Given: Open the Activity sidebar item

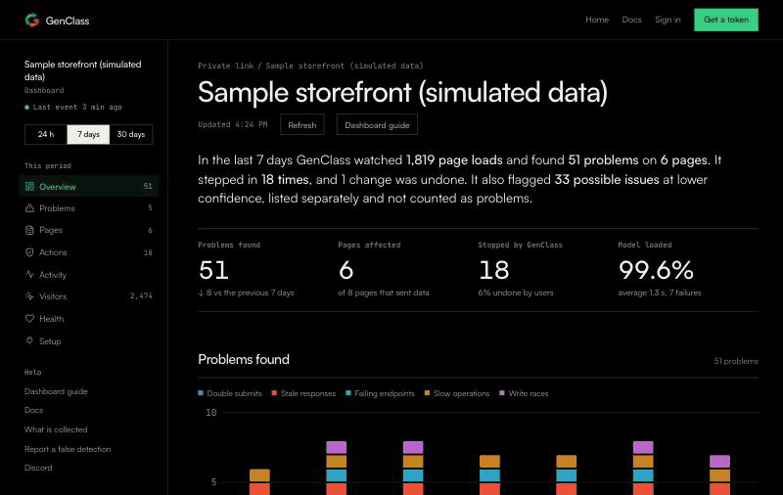Looking at the screenshot, I should pyautogui.click(x=88, y=275).
